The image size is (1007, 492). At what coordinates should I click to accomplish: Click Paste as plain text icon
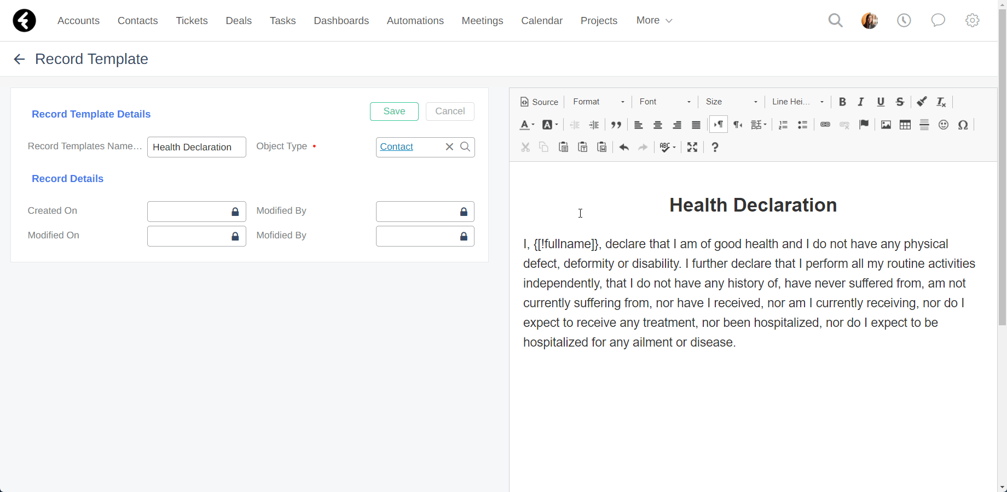coord(583,147)
